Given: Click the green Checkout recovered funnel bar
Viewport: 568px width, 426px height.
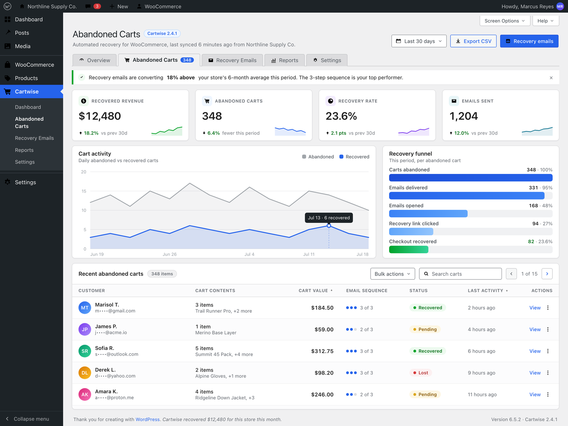Looking at the screenshot, I should (x=409, y=250).
